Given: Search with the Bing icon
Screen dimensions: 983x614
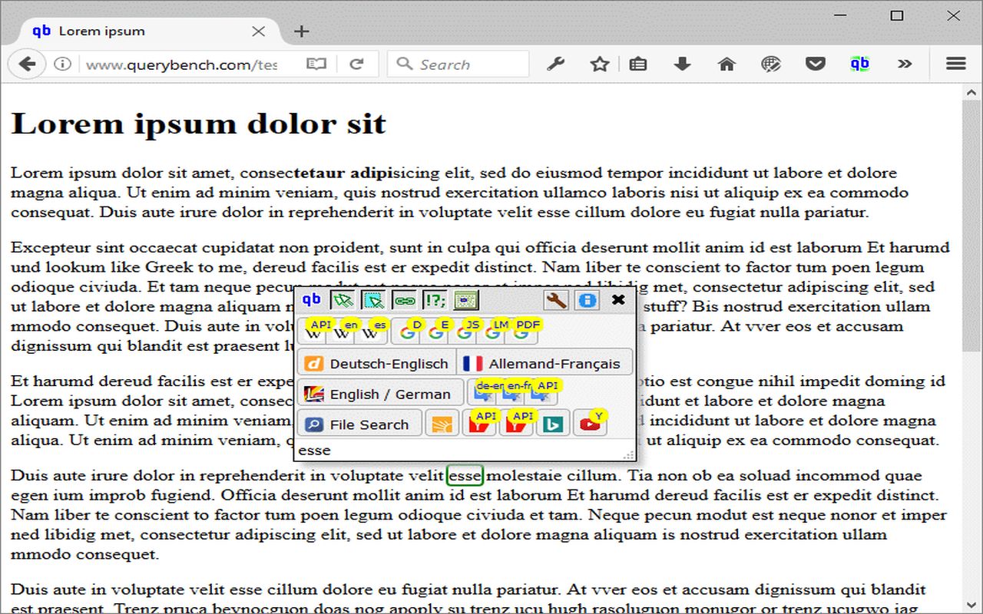Looking at the screenshot, I should (553, 424).
